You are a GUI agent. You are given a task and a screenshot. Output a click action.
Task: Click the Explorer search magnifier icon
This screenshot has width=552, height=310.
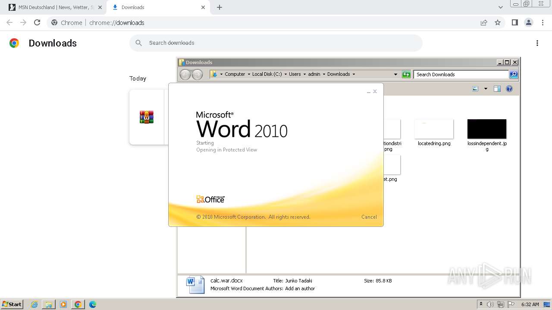point(514,74)
